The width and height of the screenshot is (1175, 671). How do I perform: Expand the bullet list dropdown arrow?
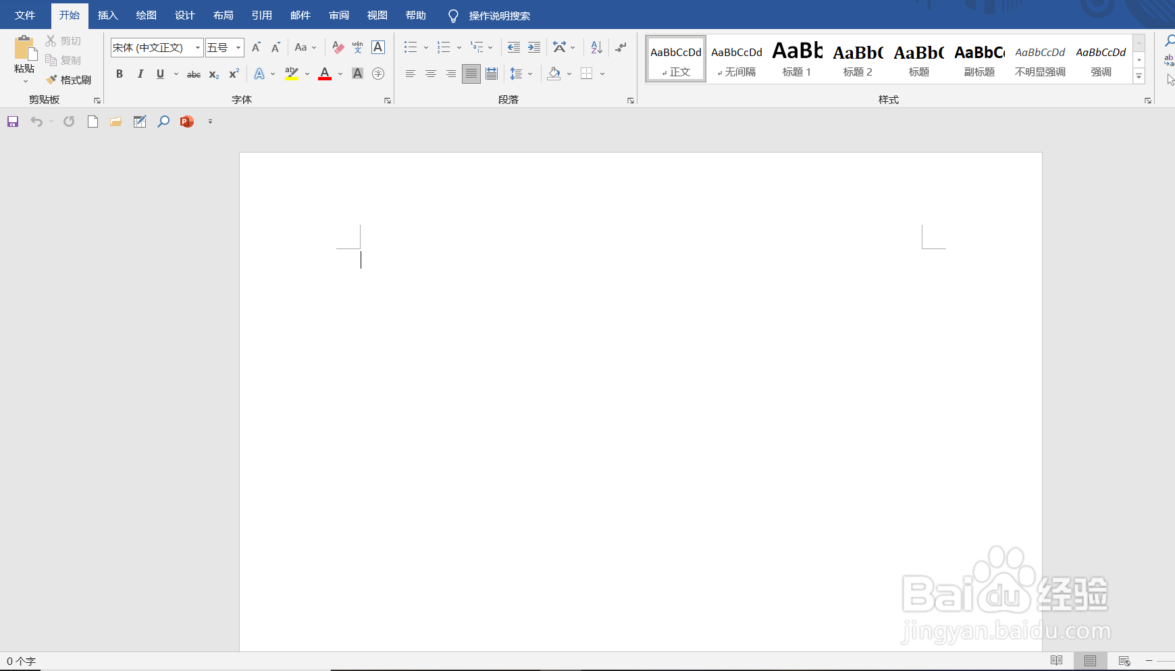[x=426, y=47]
